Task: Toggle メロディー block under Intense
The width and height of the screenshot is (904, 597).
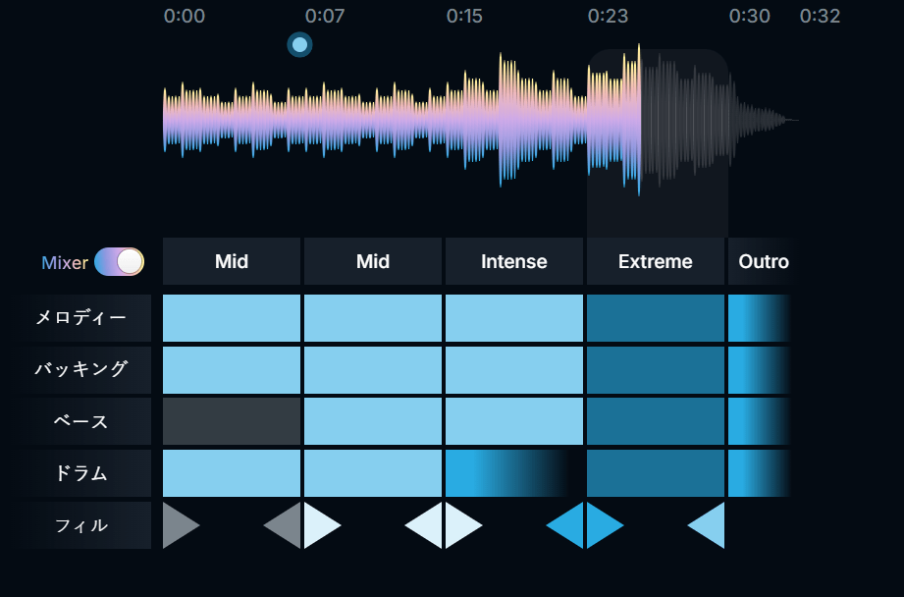Action: [x=514, y=318]
